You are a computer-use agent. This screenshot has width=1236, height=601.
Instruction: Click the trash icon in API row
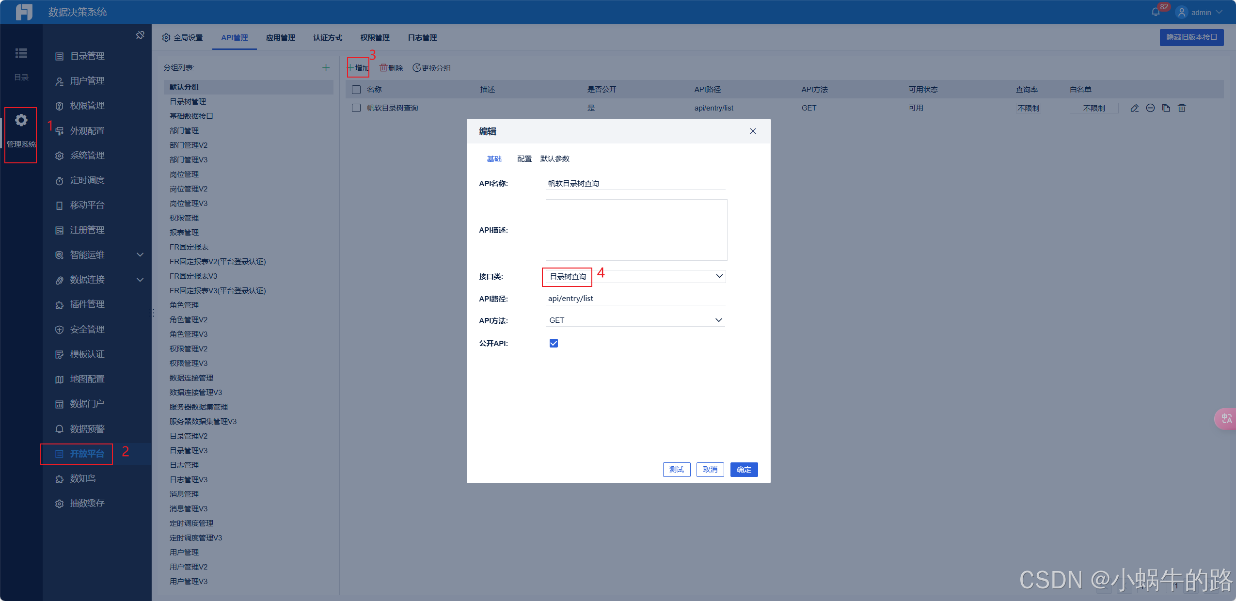(x=1182, y=108)
